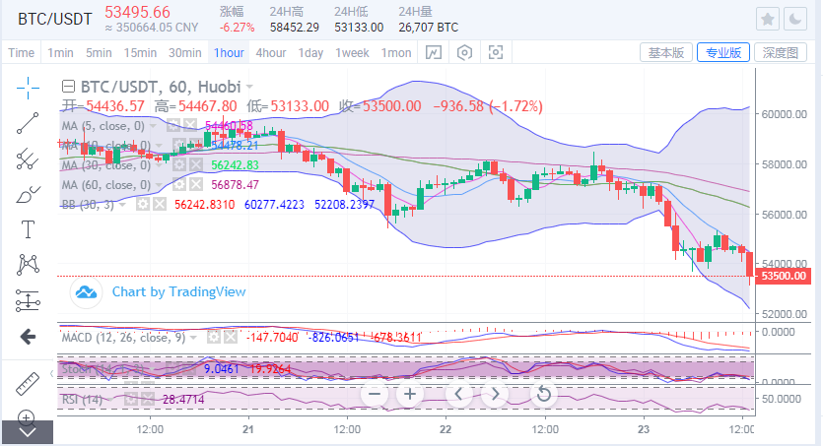Select the XABCD pattern tool
The image size is (823, 446).
[x=28, y=265]
